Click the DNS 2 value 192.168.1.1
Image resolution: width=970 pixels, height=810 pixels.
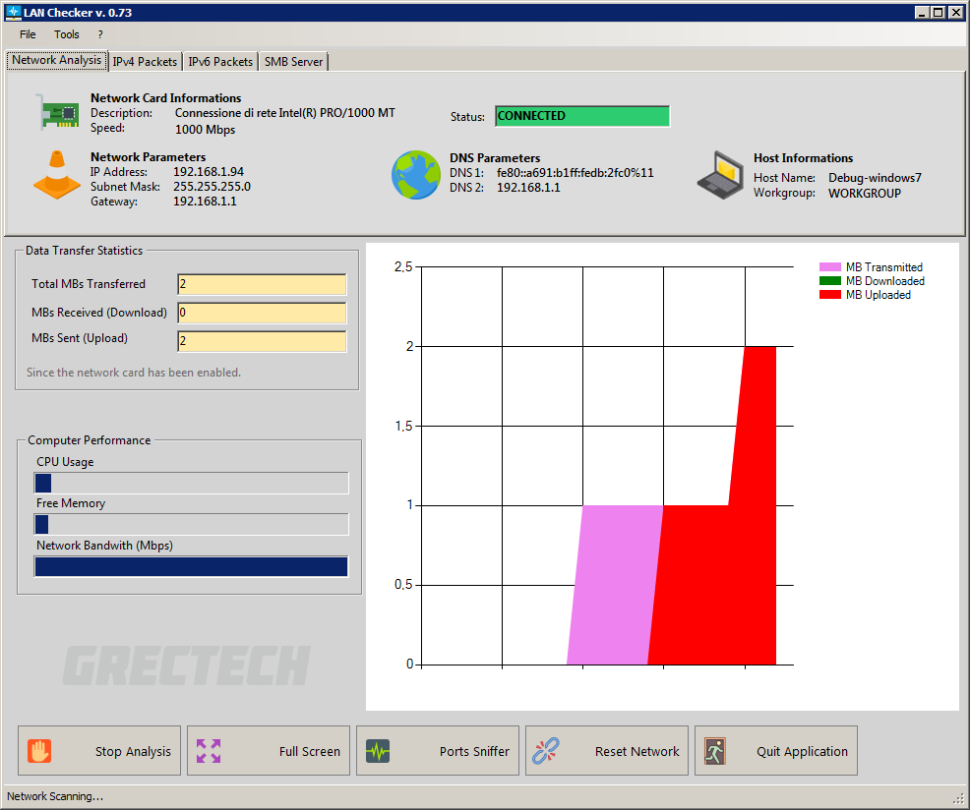pyautogui.click(x=528, y=188)
